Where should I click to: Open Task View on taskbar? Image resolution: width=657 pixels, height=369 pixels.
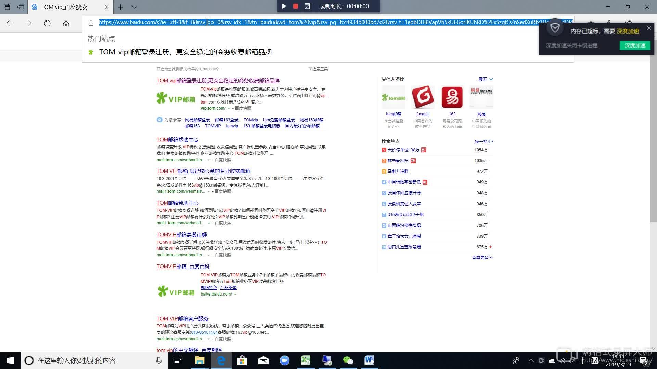pyautogui.click(x=178, y=360)
